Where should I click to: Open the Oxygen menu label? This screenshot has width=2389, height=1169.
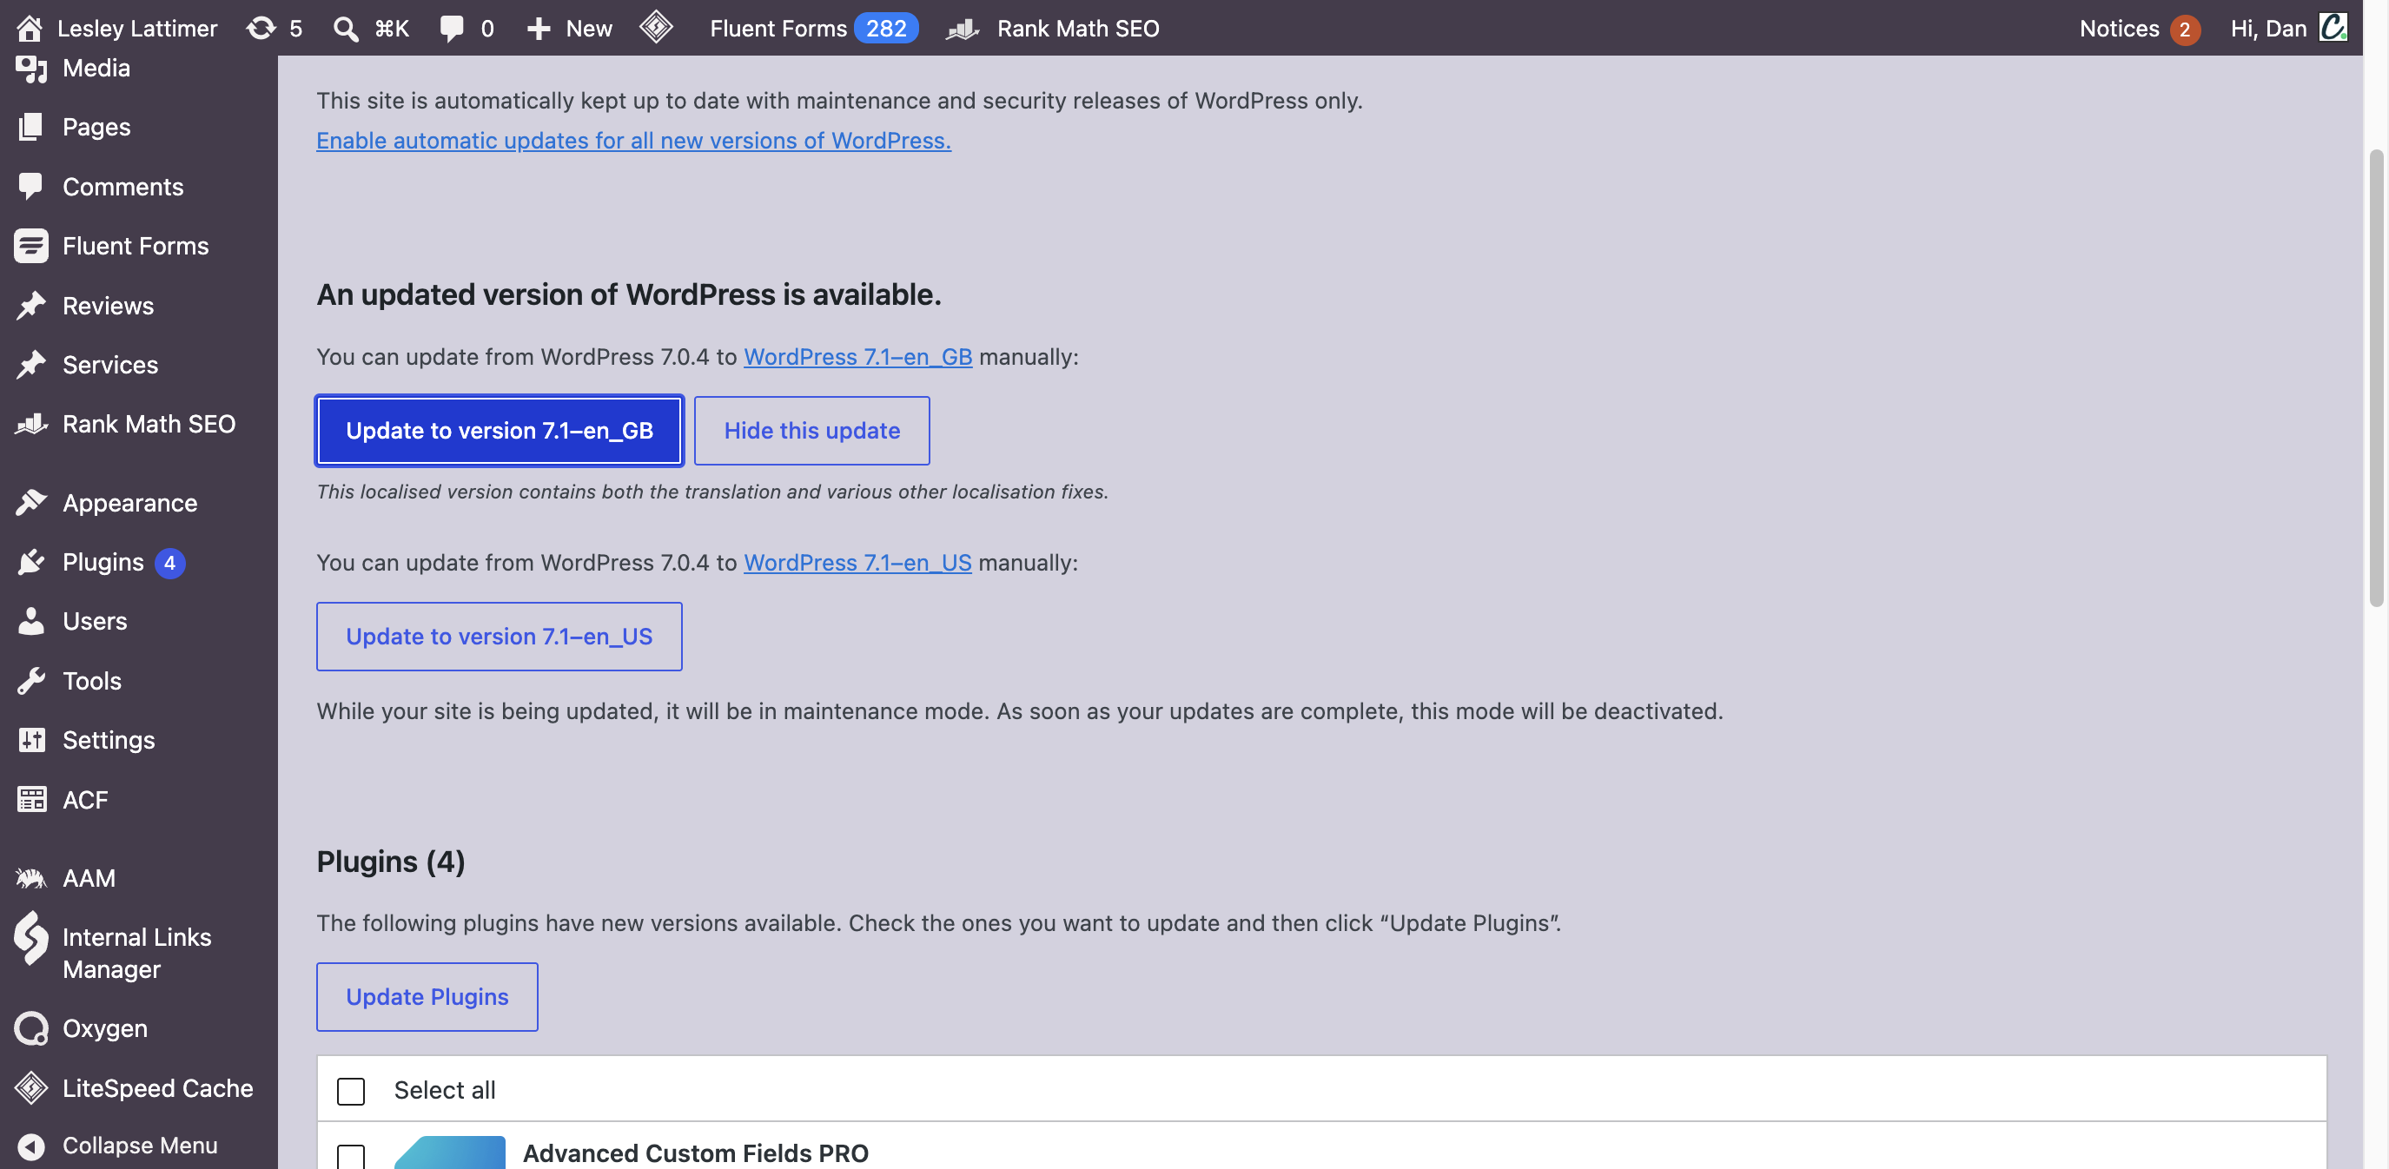pyautogui.click(x=105, y=1029)
